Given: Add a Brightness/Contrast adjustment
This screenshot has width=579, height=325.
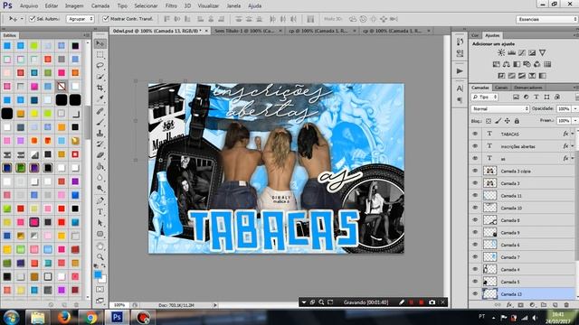Looking at the screenshot, I should point(501,52).
